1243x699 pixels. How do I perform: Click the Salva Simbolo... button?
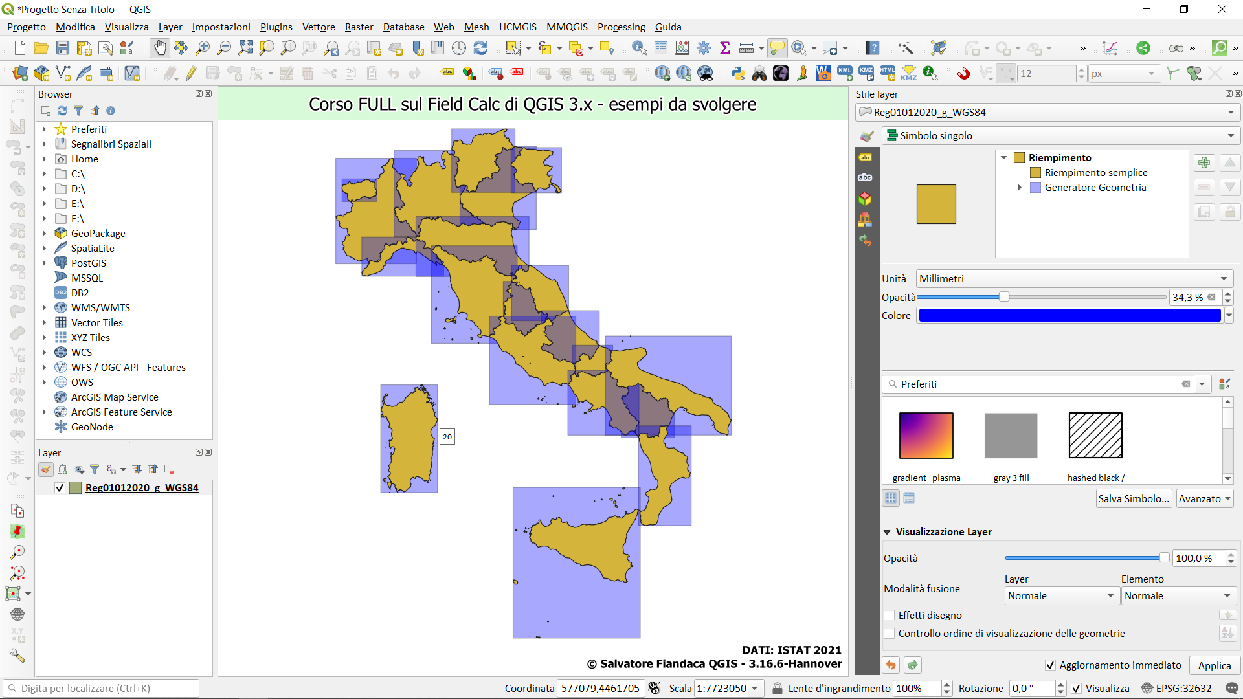click(1134, 498)
